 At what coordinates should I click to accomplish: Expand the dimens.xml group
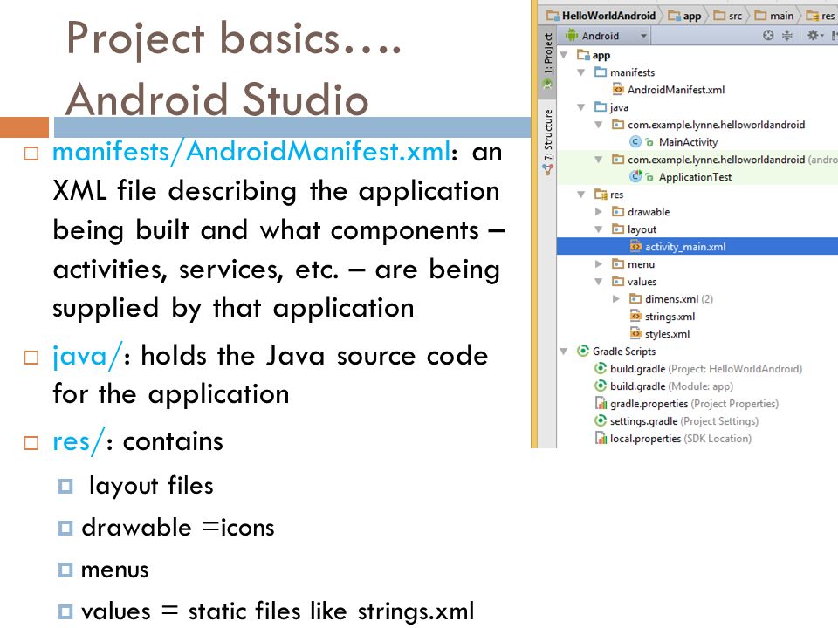click(x=616, y=298)
